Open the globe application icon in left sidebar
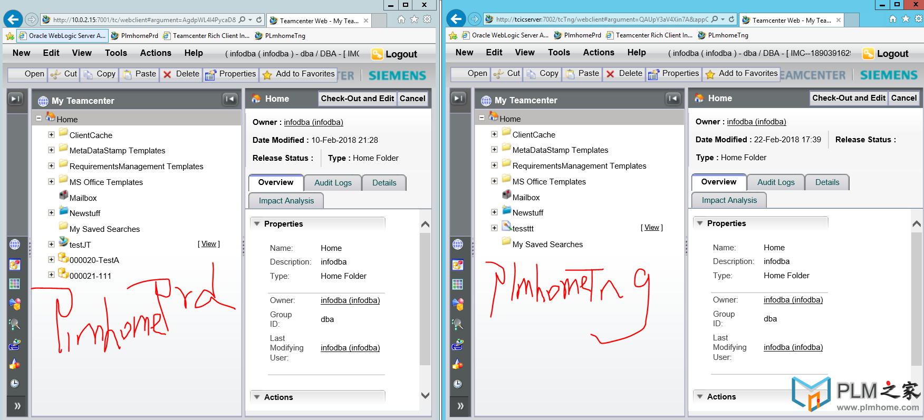The image size is (924, 420). [15, 245]
